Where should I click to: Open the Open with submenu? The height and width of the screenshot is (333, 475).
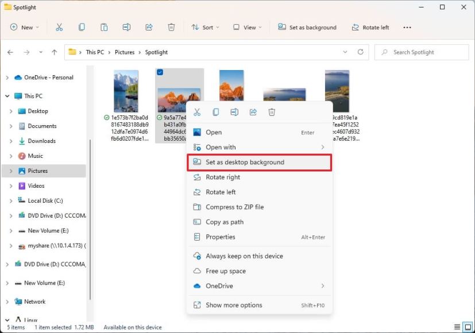pyautogui.click(x=259, y=147)
